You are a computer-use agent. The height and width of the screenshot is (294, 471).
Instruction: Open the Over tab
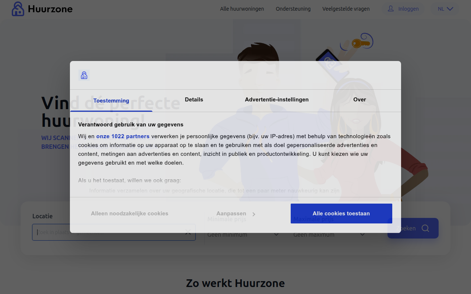point(360,100)
